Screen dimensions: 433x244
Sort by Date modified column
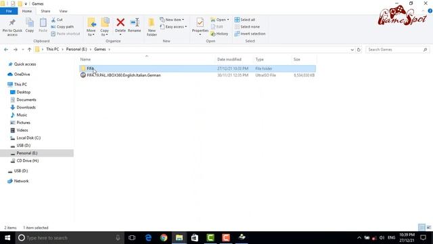pos(229,59)
